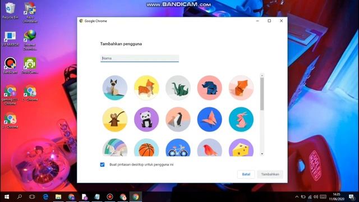
Task: Click the active Chrome taskbar icon
Action: [136, 197]
